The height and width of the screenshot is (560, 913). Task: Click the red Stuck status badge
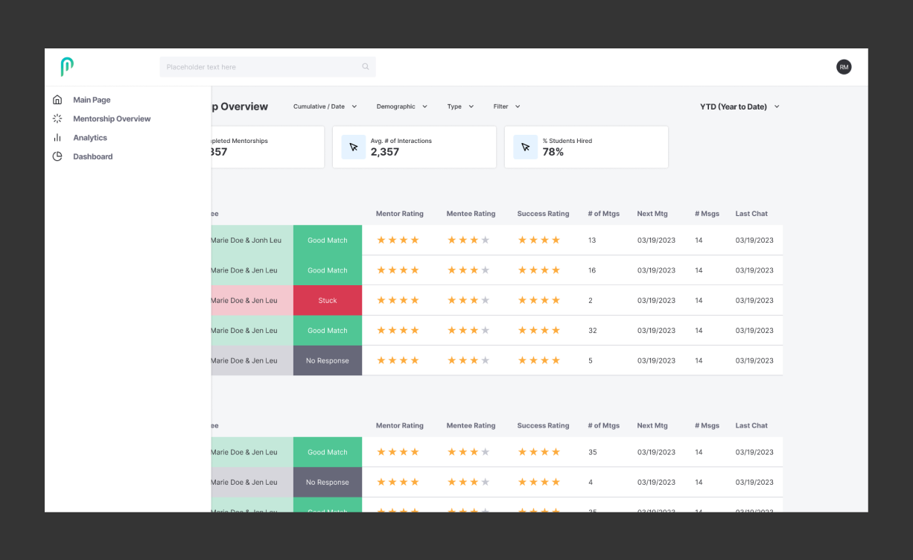click(x=328, y=301)
